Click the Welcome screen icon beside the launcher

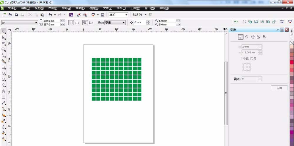[x=103, y=15]
